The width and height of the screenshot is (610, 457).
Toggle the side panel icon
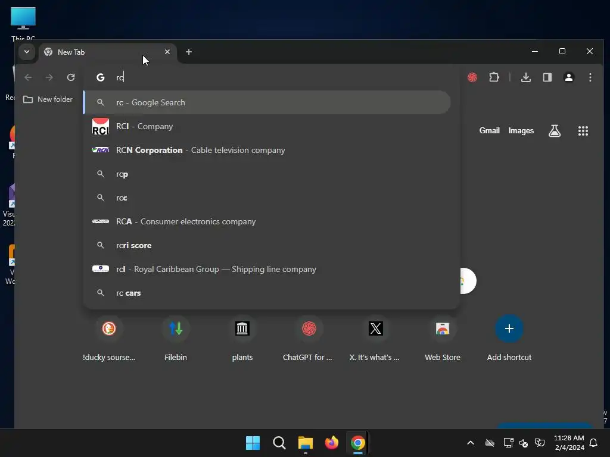[547, 77]
